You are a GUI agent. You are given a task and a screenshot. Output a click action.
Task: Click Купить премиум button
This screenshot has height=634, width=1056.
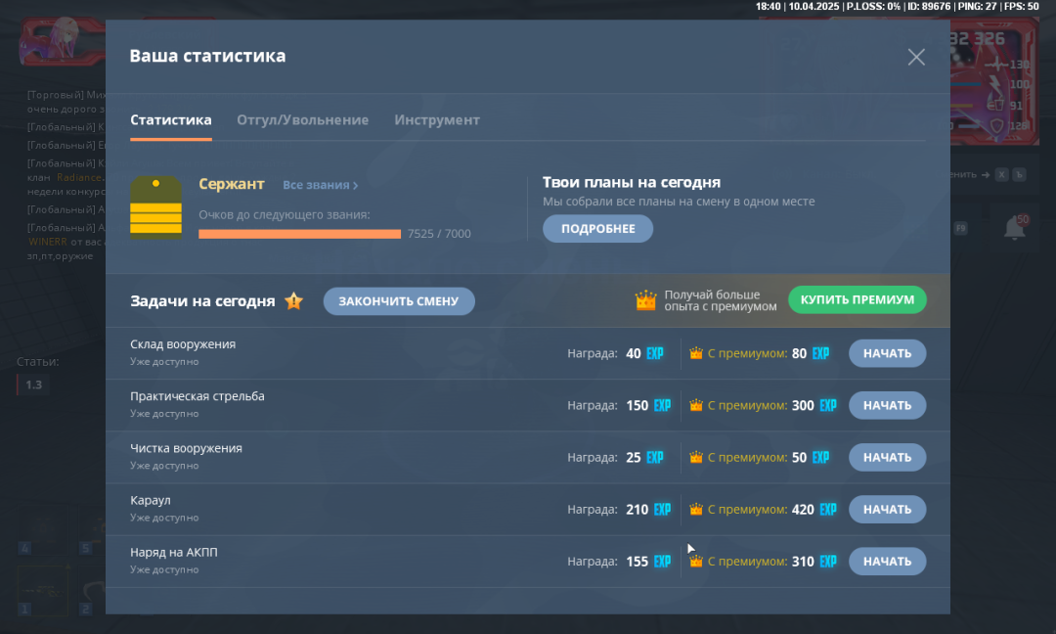coord(857,299)
